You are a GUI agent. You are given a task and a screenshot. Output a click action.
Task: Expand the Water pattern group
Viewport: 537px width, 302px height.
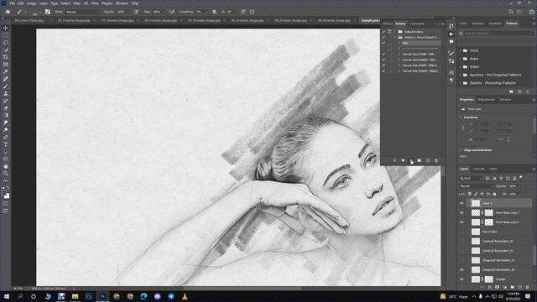coord(461,67)
